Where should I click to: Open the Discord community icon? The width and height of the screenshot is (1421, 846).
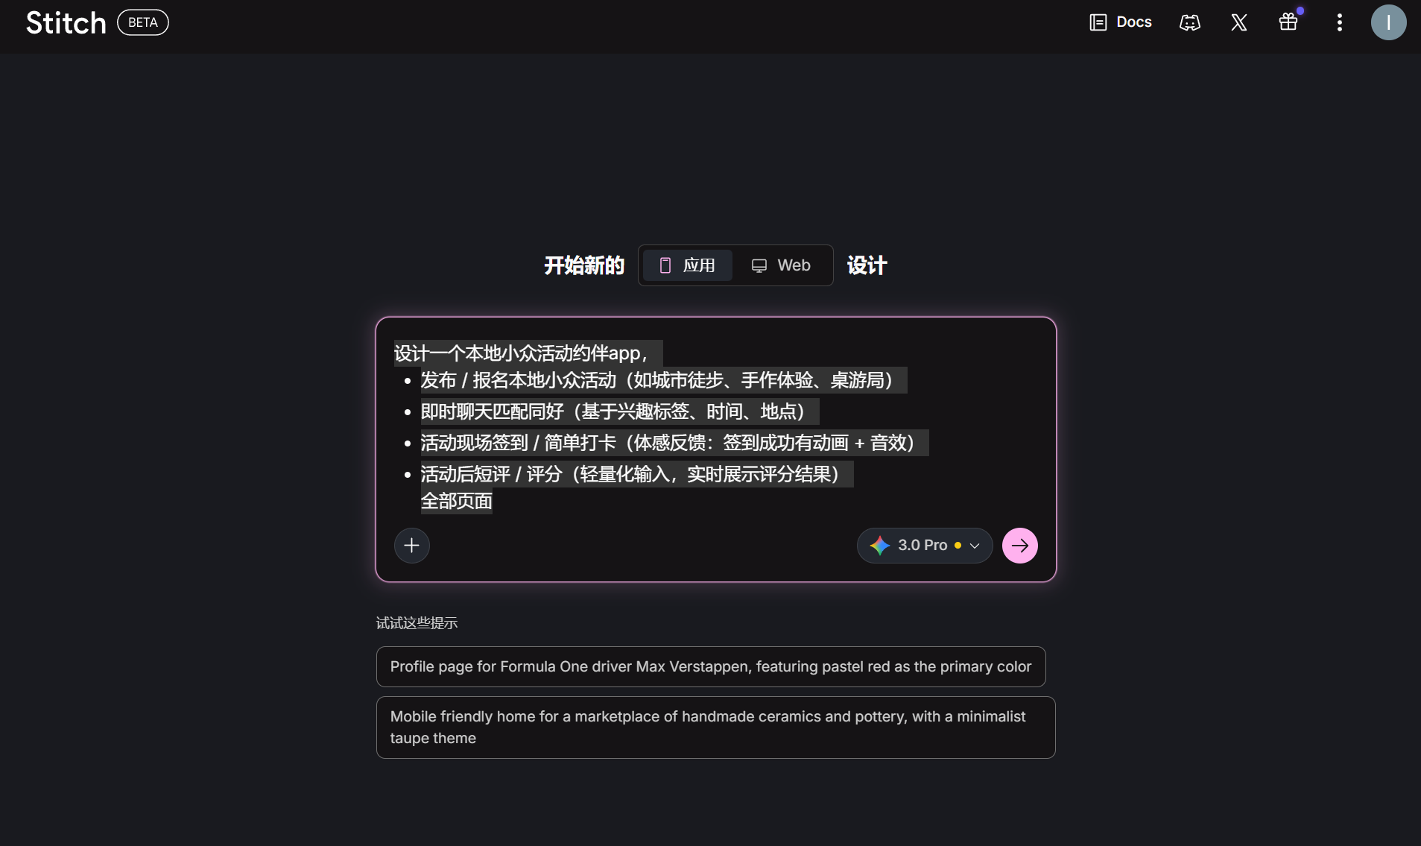coord(1189,22)
